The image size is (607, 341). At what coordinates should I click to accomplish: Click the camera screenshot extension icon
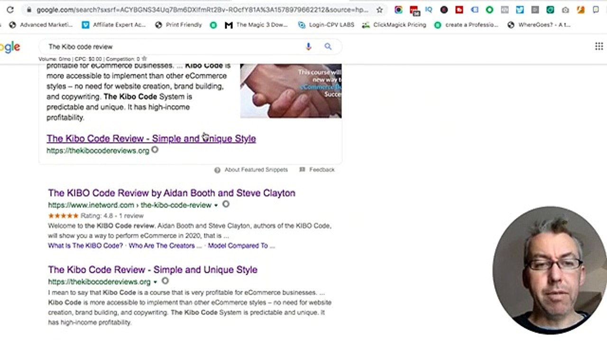pyautogui.click(x=565, y=9)
